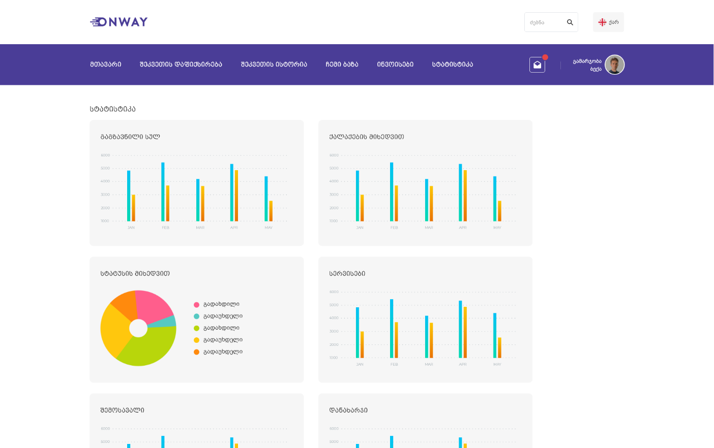Click the green slice of pie chart
The height and width of the screenshot is (448, 714).
point(150,348)
